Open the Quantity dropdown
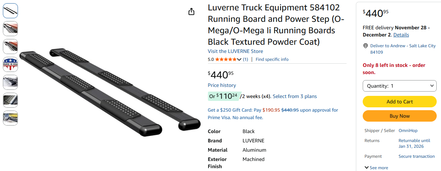This screenshot has height=171, width=441. 400,86
